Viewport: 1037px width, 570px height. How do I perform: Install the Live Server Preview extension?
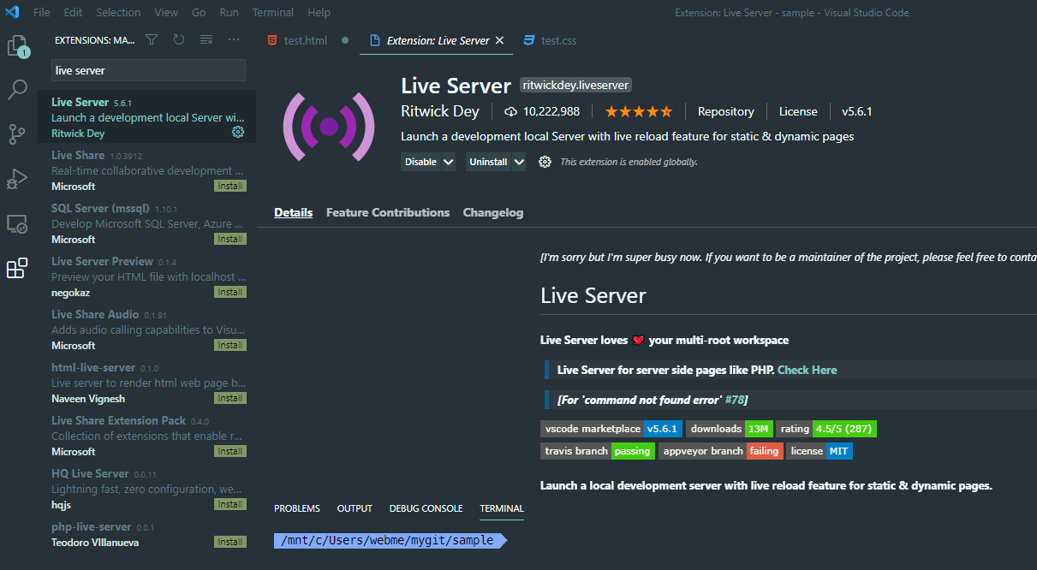tap(229, 292)
